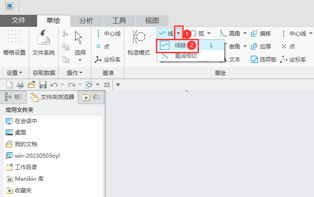
Task: Click the open folder icon
Action: tap(32, 85)
